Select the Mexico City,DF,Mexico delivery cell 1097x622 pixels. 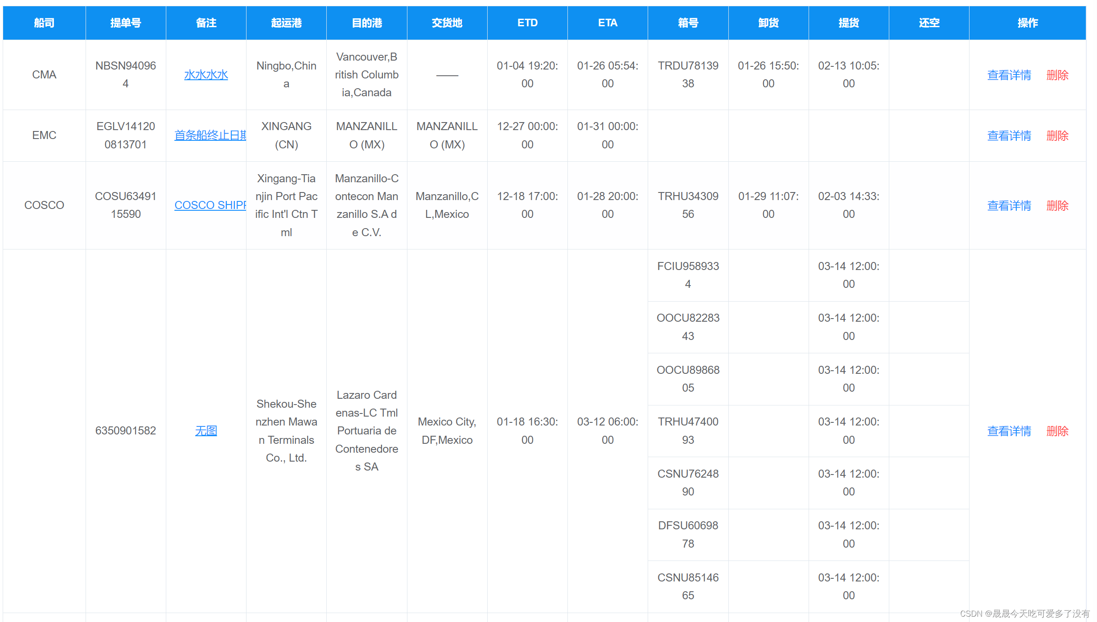(x=447, y=430)
